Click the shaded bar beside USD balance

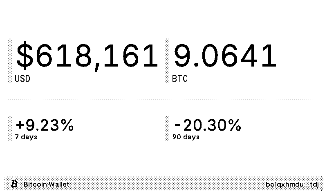click(10, 61)
